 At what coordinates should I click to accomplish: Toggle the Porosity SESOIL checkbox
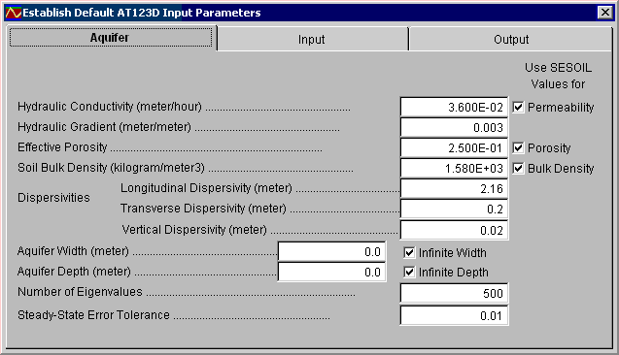[518, 148]
